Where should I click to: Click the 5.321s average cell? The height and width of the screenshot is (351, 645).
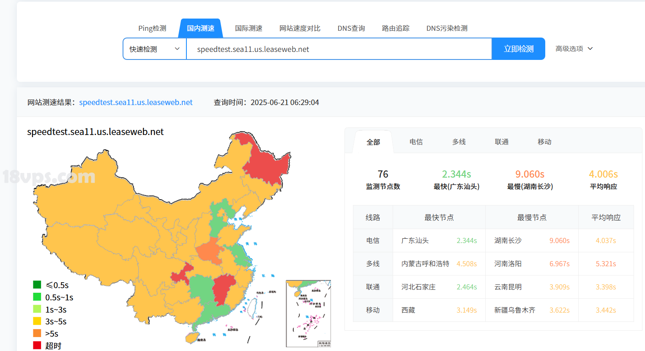click(606, 264)
